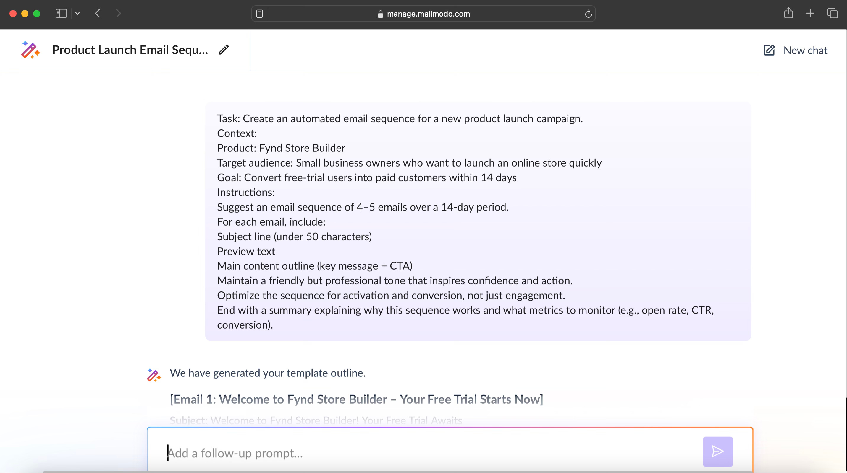The height and width of the screenshot is (473, 847).
Task: Go forward with browser forward arrow
Action: coord(118,14)
